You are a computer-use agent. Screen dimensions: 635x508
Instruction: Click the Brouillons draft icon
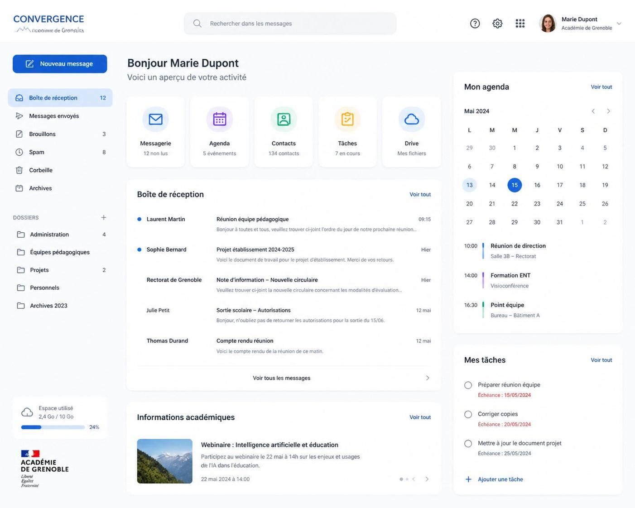pos(19,134)
